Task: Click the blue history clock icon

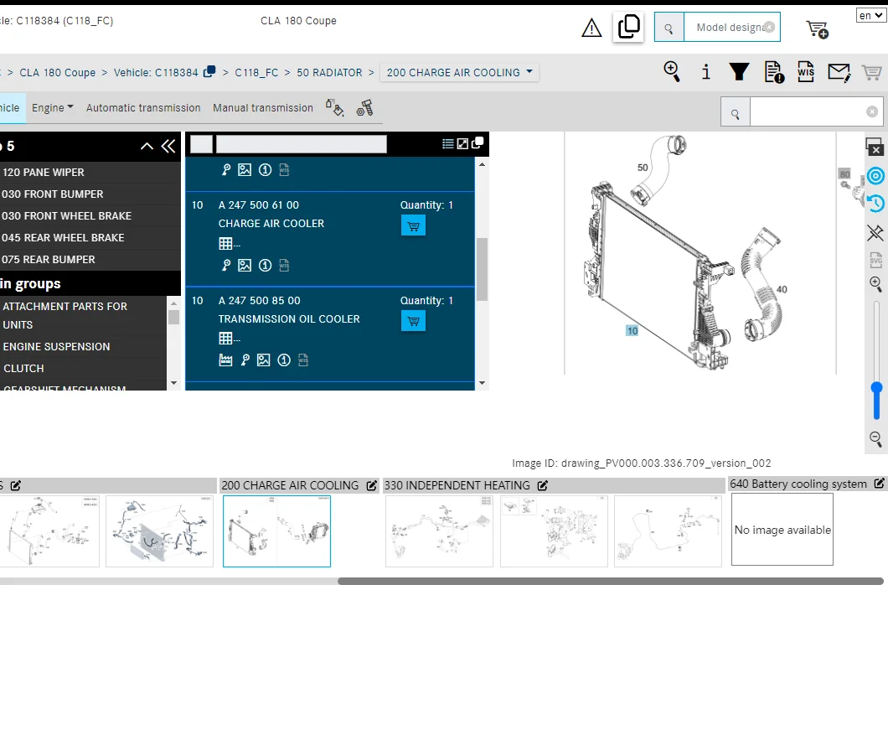Action: pos(875,203)
